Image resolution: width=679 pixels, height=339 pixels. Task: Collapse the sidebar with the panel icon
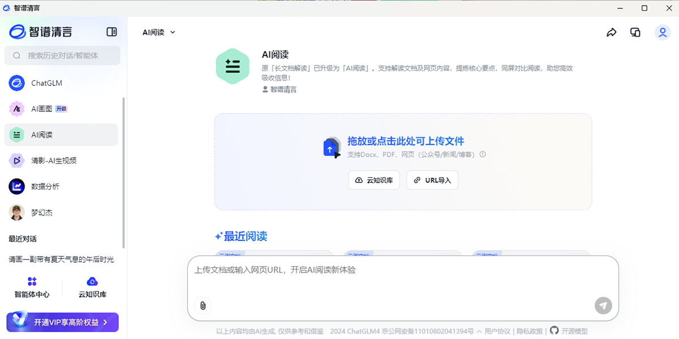[111, 32]
